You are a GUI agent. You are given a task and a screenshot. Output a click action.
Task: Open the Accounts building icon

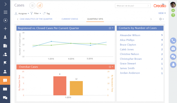click(5, 46)
